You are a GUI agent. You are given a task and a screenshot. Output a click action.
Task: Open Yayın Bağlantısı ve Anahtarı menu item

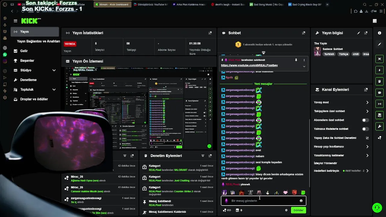[x=38, y=41]
